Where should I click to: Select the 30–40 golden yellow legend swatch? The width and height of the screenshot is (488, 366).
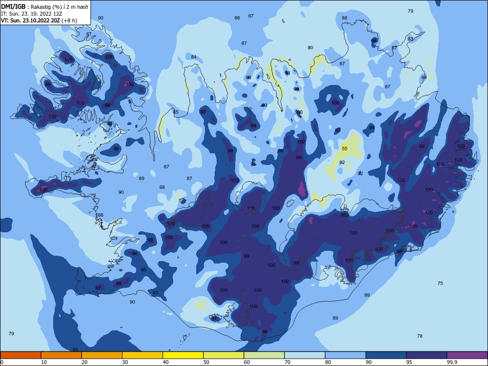click(x=142, y=355)
